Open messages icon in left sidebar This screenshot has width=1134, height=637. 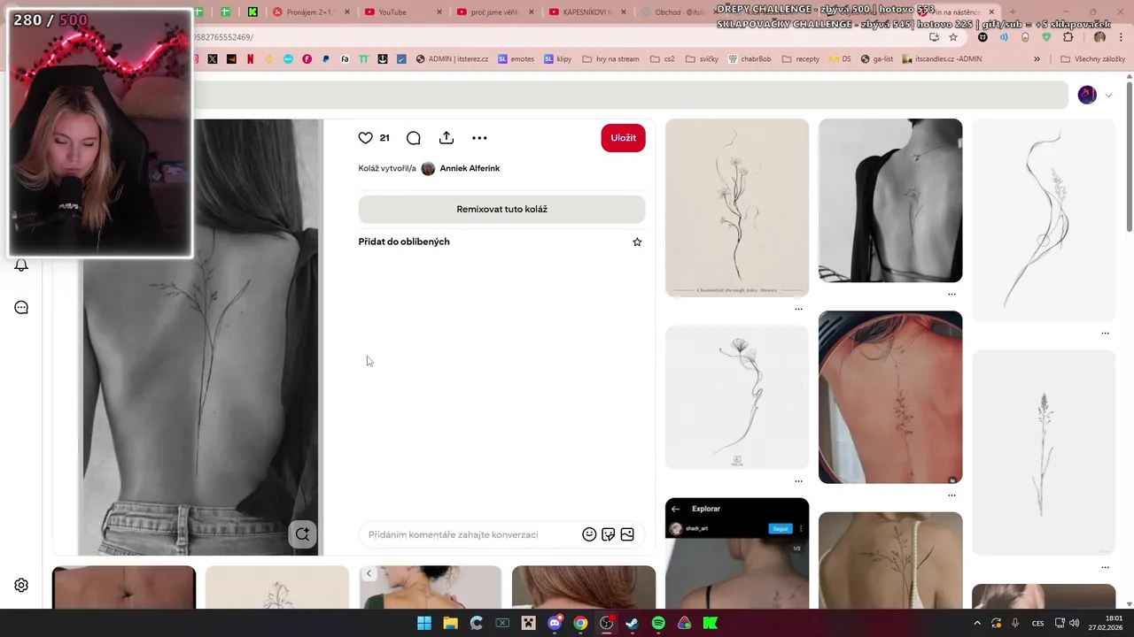click(x=21, y=308)
